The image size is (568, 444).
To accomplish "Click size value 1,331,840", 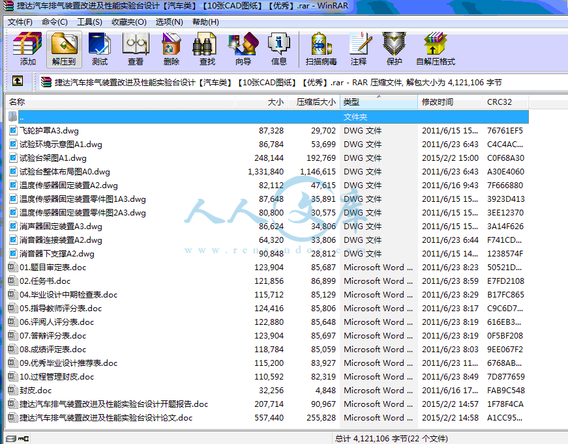I will [265, 172].
